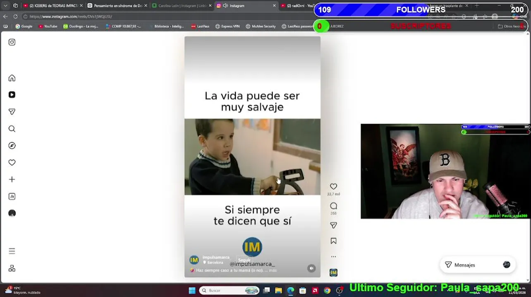Open the tab search dropdown arrow

pos(5,6)
